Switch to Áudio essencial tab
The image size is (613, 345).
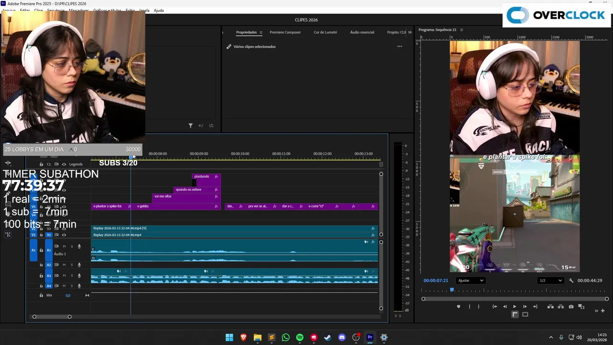(x=362, y=32)
